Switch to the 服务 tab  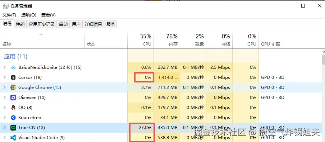[x=111, y=24]
